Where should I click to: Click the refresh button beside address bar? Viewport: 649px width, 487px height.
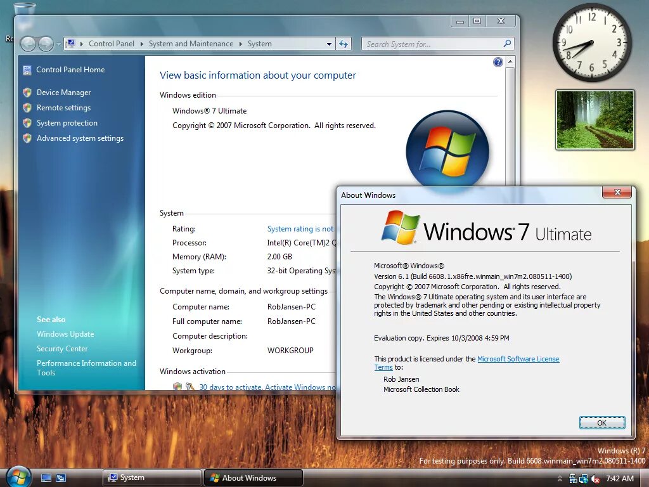(x=344, y=44)
